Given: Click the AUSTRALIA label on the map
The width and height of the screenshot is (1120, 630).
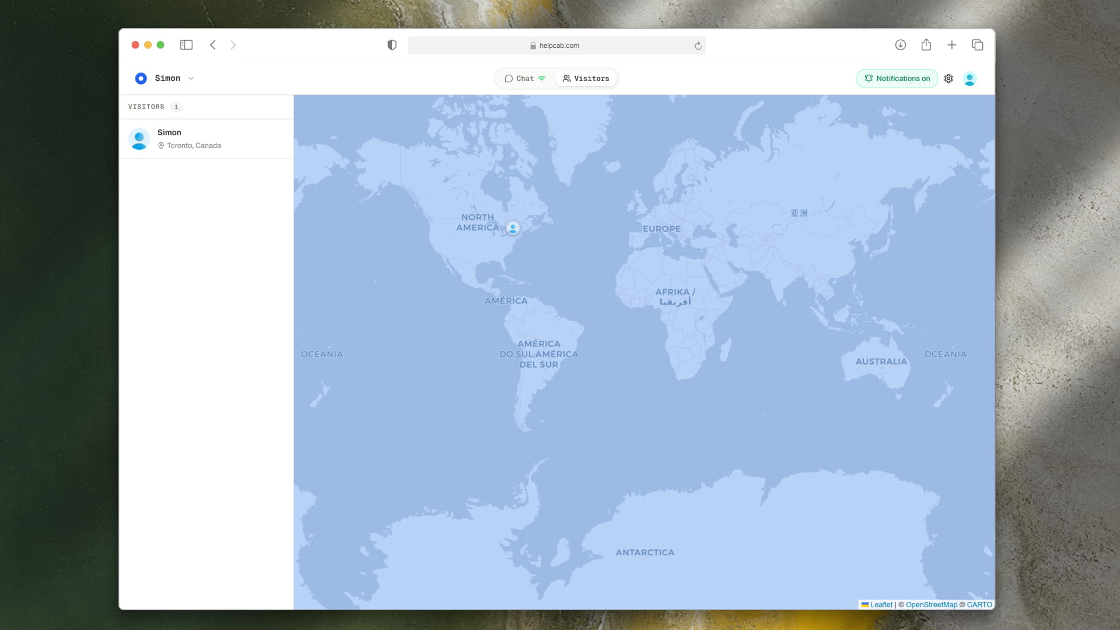Looking at the screenshot, I should coord(881,362).
